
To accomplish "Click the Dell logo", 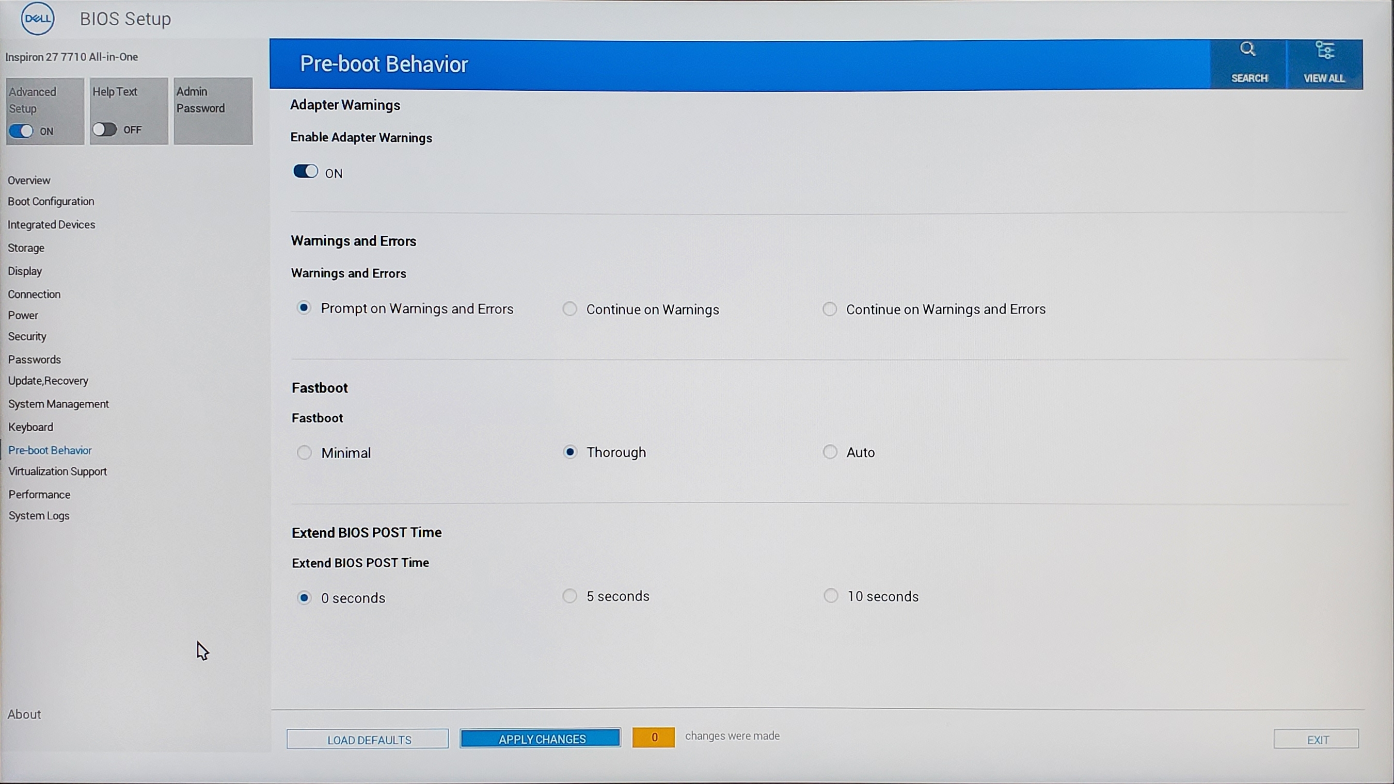I will coord(37,19).
